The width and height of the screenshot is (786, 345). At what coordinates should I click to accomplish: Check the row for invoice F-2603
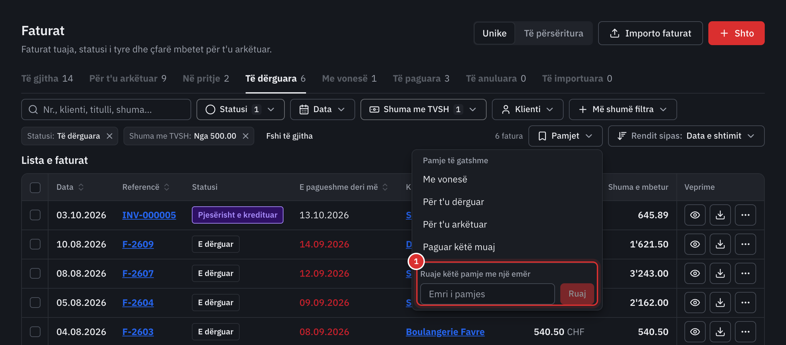(35, 332)
